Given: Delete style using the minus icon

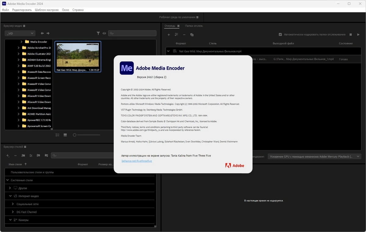Looking at the screenshot, I should (x=16, y=155).
